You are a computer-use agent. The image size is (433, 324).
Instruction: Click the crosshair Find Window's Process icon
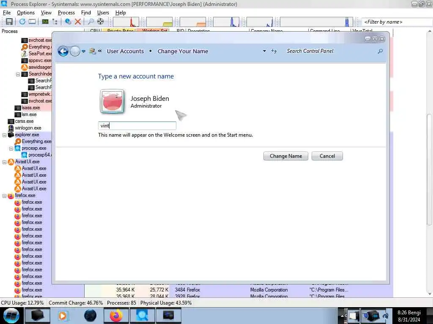101,22
